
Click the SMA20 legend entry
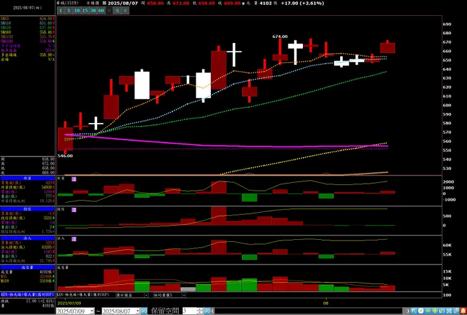(27, 27)
